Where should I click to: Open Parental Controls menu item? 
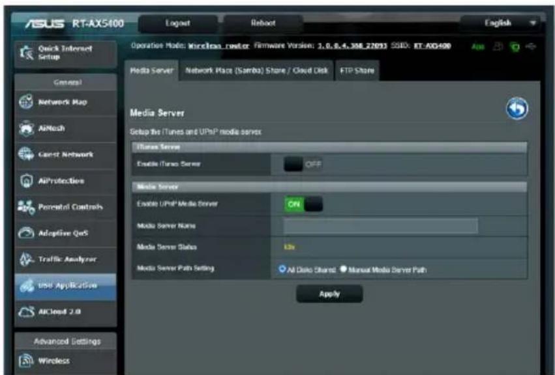[x=66, y=207]
